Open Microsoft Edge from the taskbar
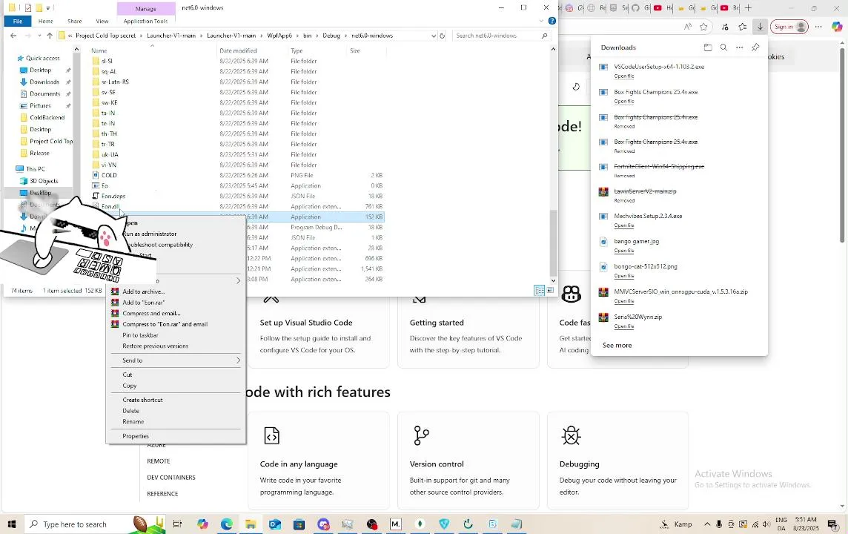Image resolution: width=848 pixels, height=534 pixels. pos(226,524)
